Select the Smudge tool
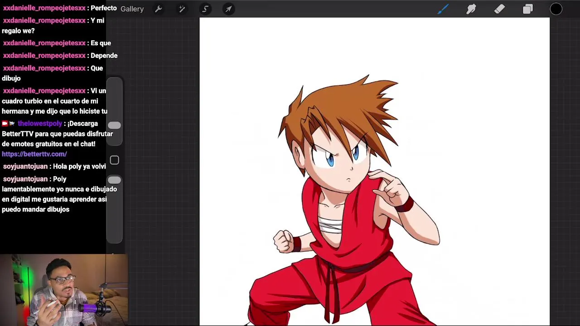This screenshot has height=326, width=580. point(471,9)
